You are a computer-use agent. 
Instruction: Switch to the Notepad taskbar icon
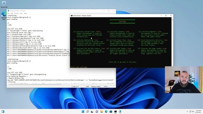pos(120,111)
